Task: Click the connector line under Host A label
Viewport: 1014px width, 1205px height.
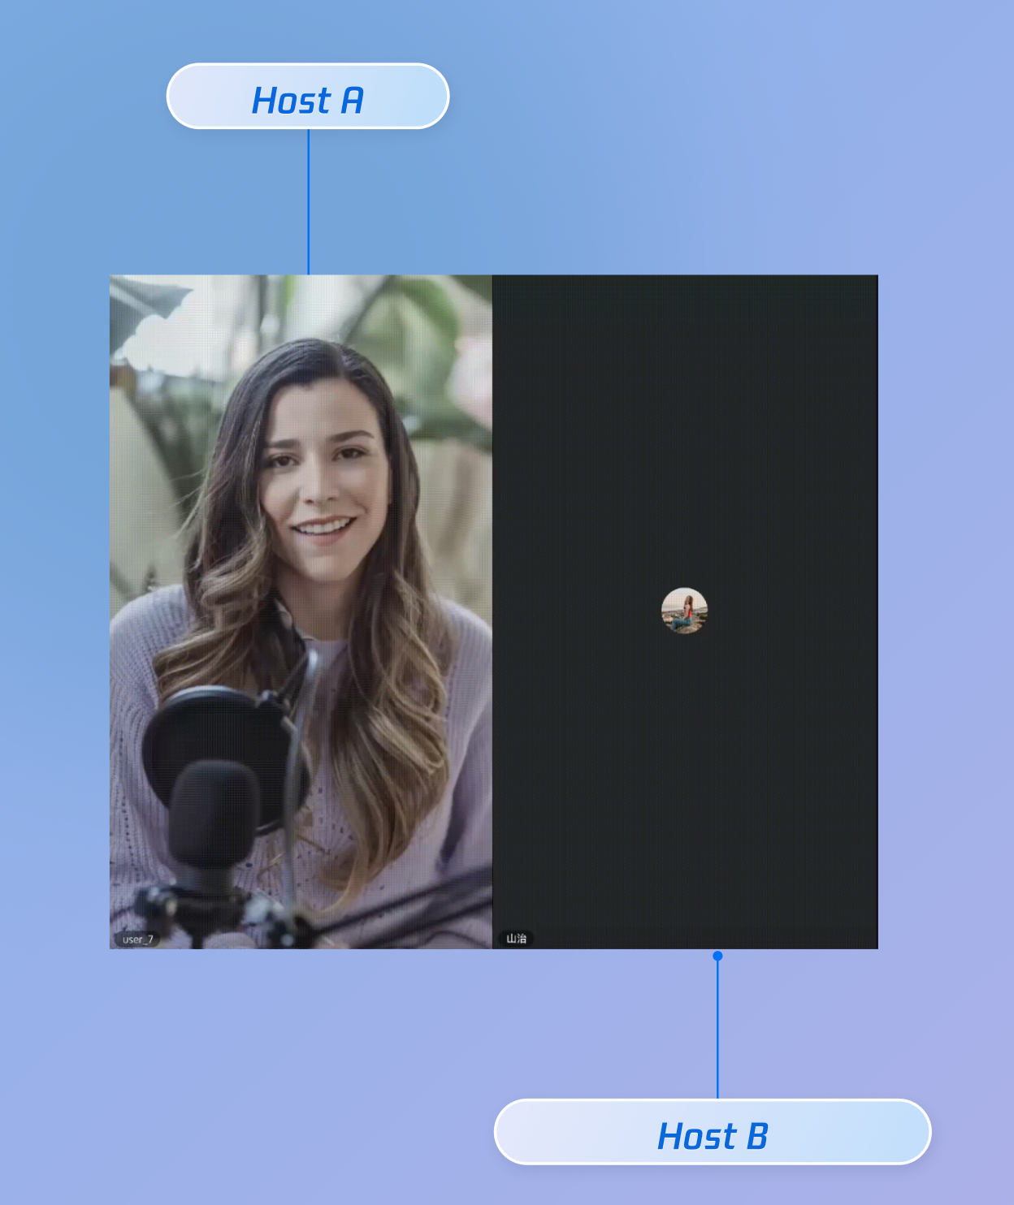Action: pyautogui.click(x=309, y=203)
